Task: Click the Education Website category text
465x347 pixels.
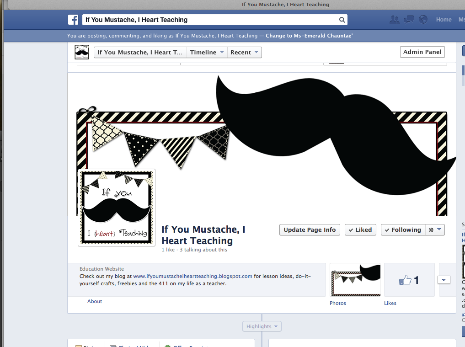Action: click(102, 269)
